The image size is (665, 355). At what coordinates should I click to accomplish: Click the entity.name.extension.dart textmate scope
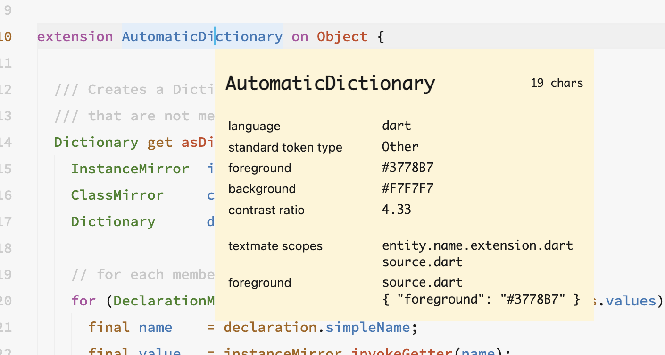coord(477,245)
